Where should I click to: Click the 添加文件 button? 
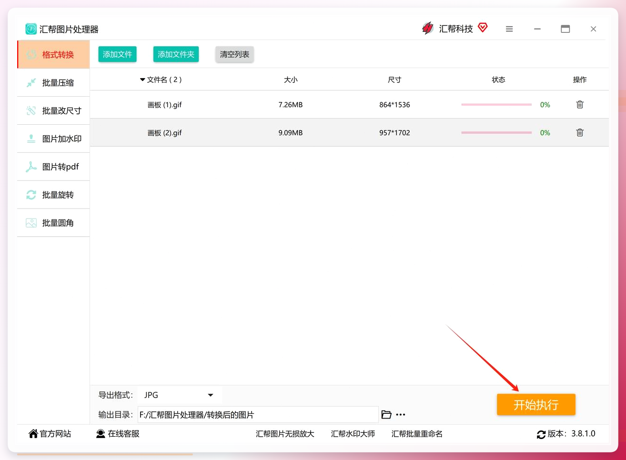(117, 54)
